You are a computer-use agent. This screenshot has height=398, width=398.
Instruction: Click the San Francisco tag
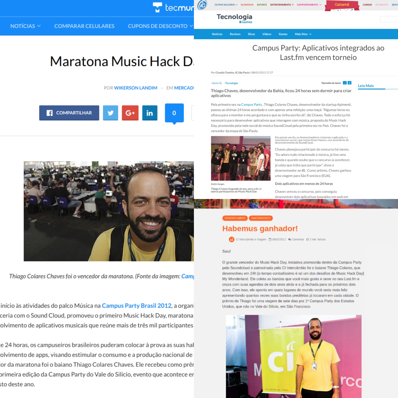pyautogui.click(x=261, y=218)
